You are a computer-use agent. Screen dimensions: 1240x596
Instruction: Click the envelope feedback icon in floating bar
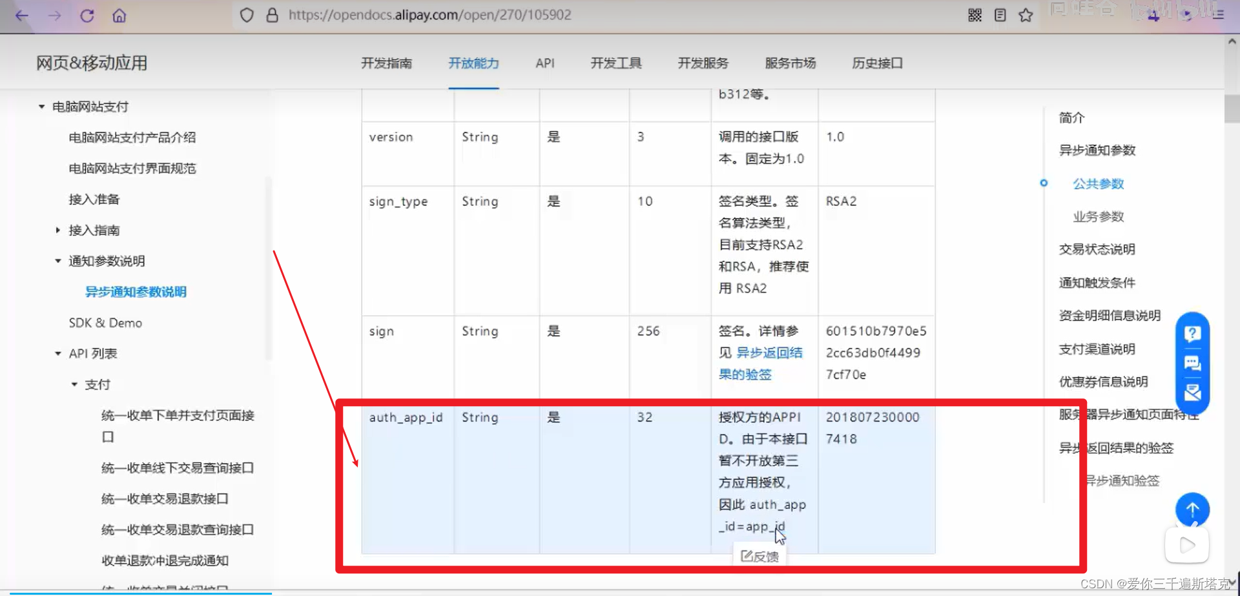click(x=1192, y=392)
